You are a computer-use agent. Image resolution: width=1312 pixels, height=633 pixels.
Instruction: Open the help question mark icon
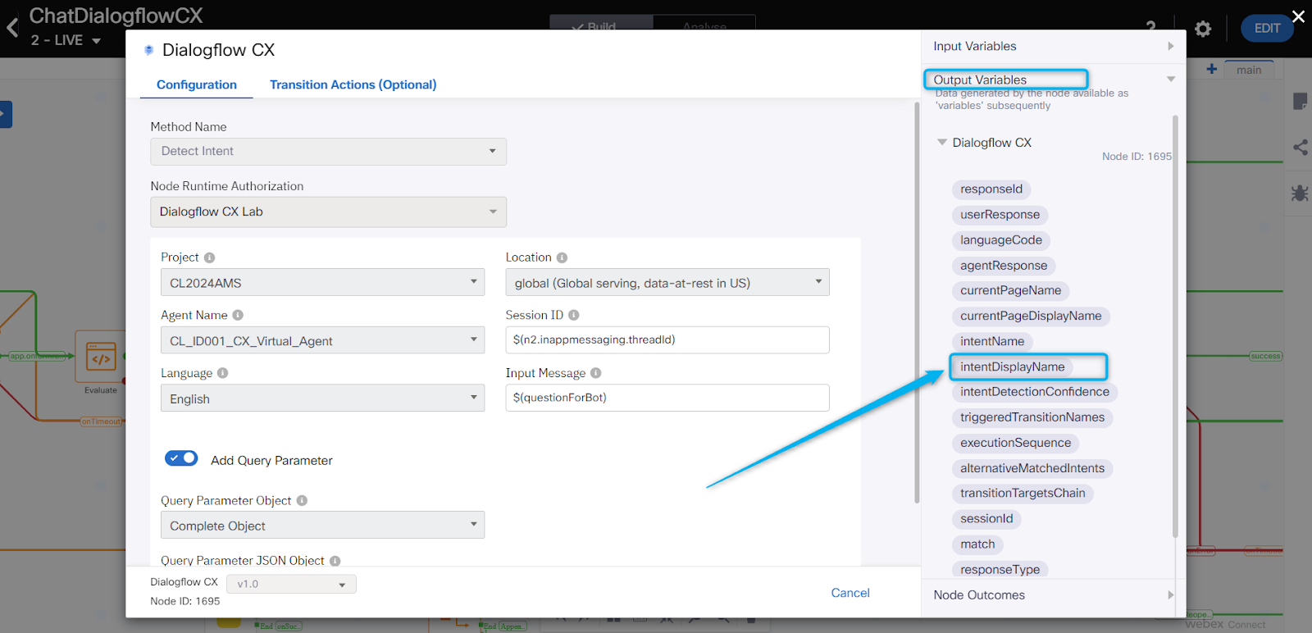click(x=1151, y=26)
